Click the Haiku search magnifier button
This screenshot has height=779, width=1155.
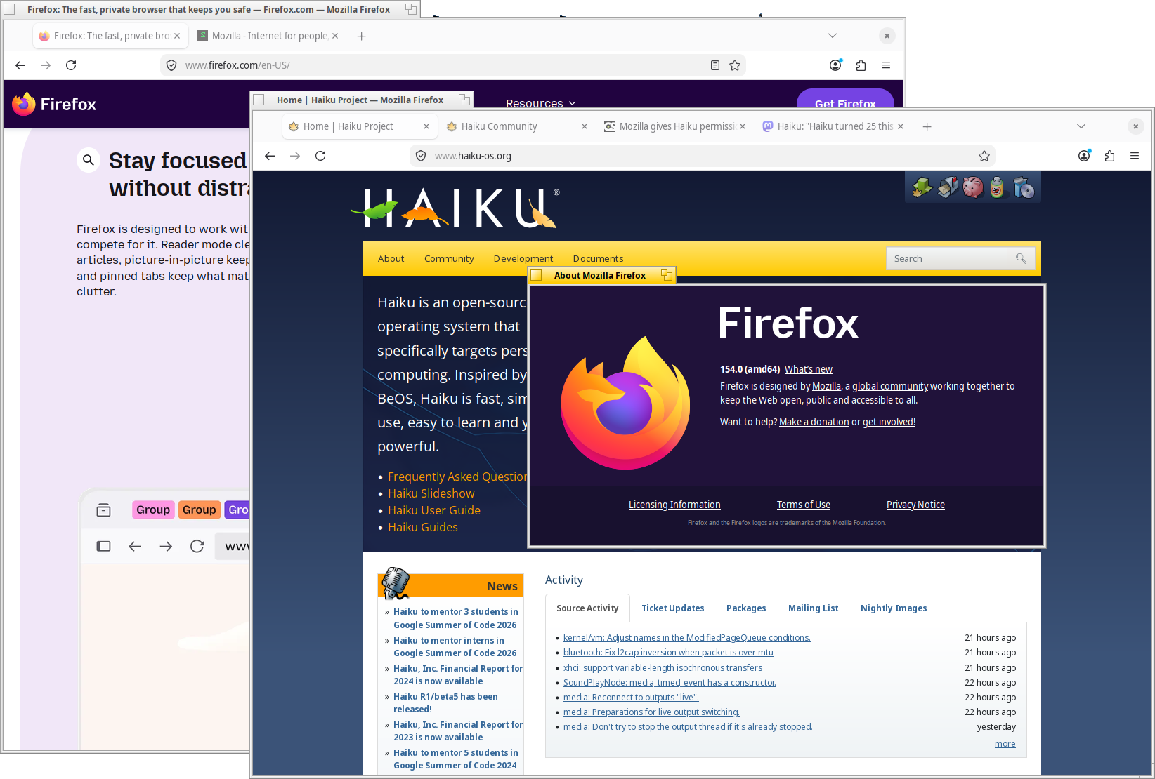pyautogui.click(x=1021, y=258)
